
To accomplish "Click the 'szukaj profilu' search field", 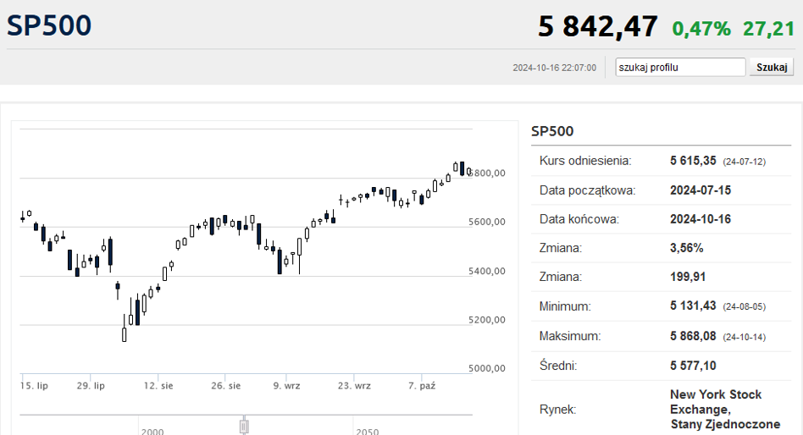I will coord(680,67).
